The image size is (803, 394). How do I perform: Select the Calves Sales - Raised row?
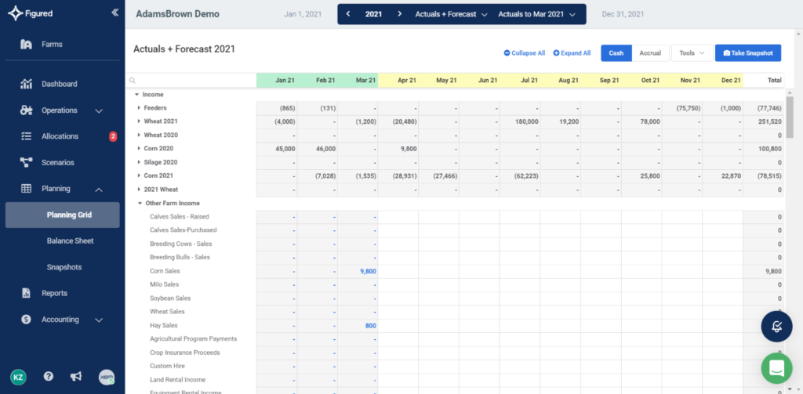pyautogui.click(x=180, y=217)
